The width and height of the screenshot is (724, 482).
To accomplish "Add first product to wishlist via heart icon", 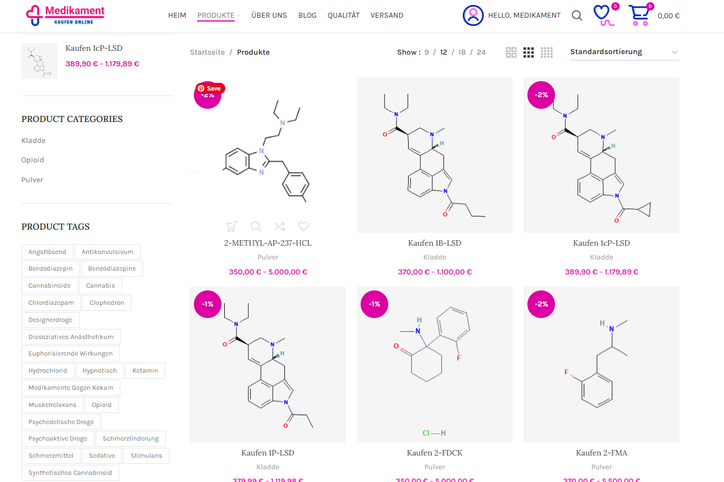I will (x=303, y=226).
